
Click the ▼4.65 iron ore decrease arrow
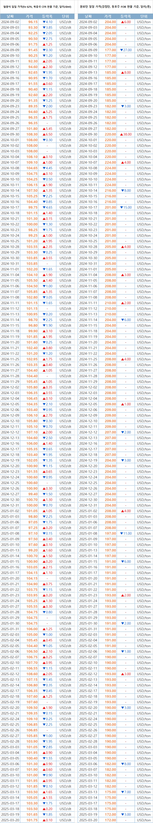click(47, 208)
